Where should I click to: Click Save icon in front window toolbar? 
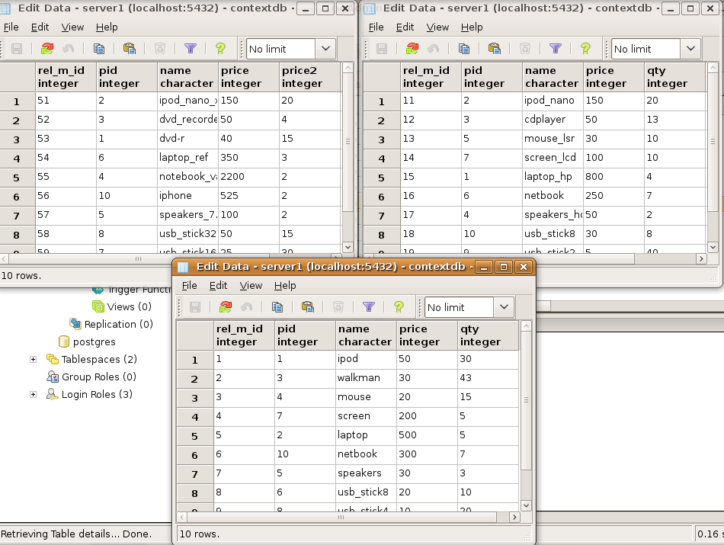[195, 307]
